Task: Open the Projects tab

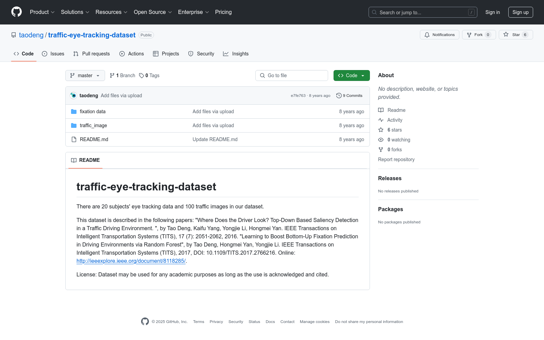Action: pos(166,54)
